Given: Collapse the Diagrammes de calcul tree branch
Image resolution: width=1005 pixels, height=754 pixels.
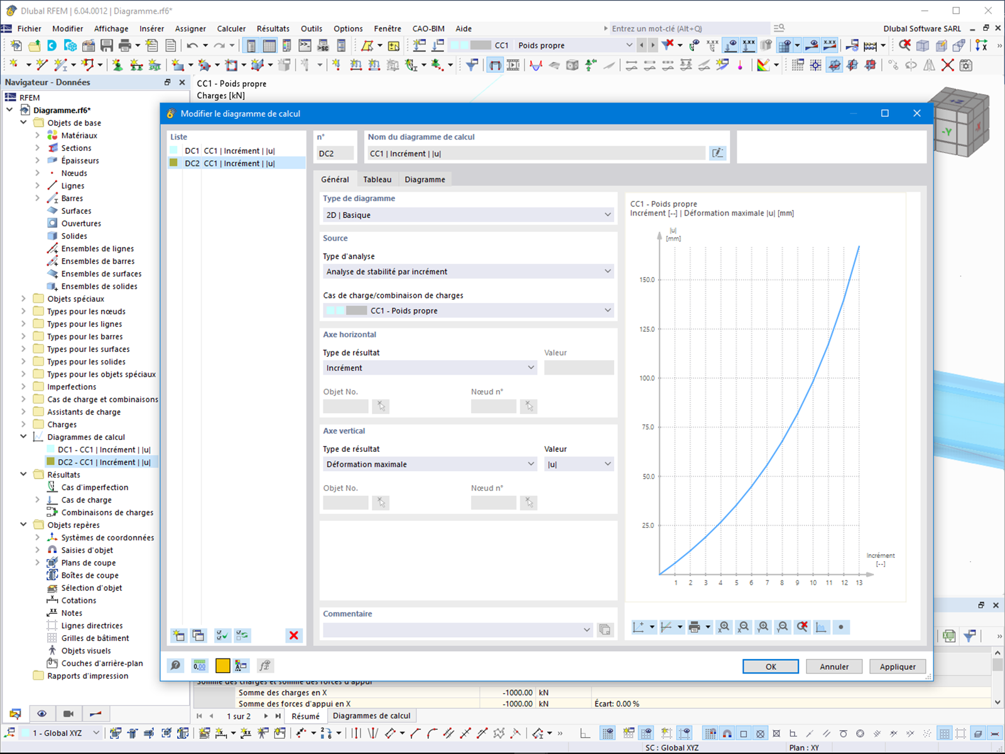Looking at the screenshot, I should (23, 437).
